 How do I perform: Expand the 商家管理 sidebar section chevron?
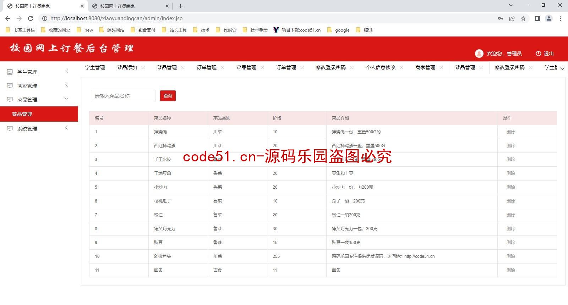coord(66,85)
